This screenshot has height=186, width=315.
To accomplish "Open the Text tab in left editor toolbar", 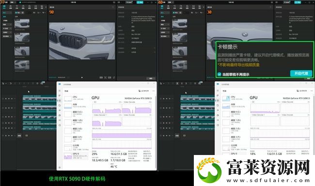I will pyautogui.click(x=17, y=7).
